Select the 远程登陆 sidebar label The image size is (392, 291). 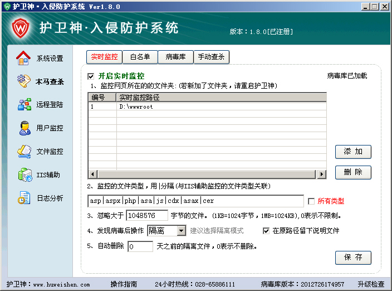coord(50,105)
